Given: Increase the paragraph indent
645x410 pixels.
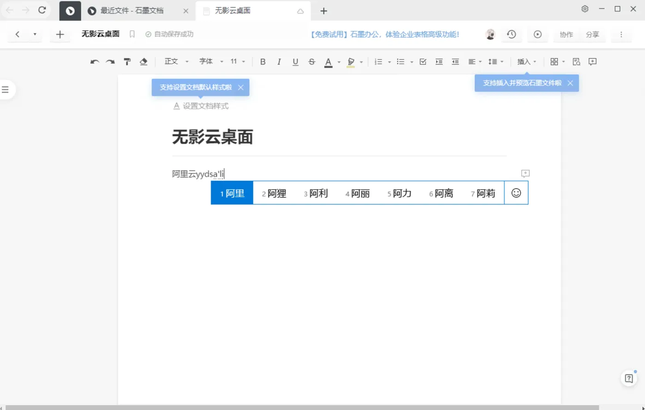Looking at the screenshot, I should [x=439, y=62].
